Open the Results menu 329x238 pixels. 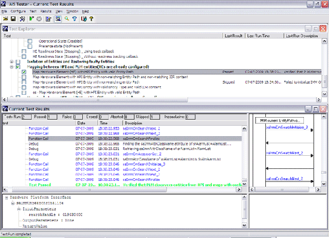tap(45, 11)
